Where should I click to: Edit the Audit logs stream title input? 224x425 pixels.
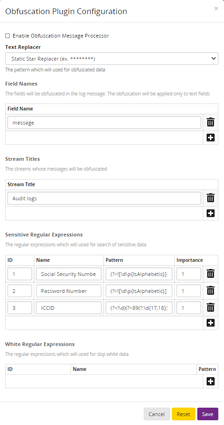click(104, 198)
